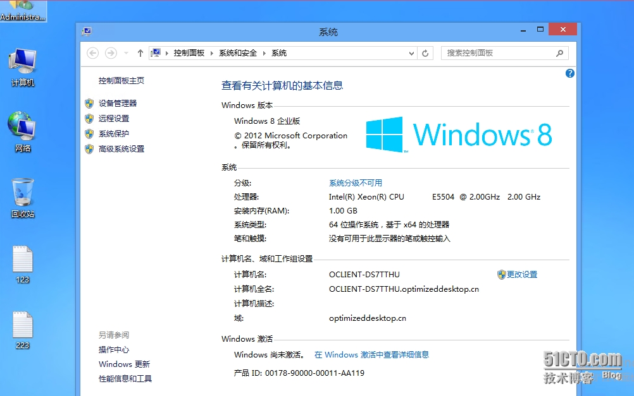Expand the address bar history dropdown

411,53
